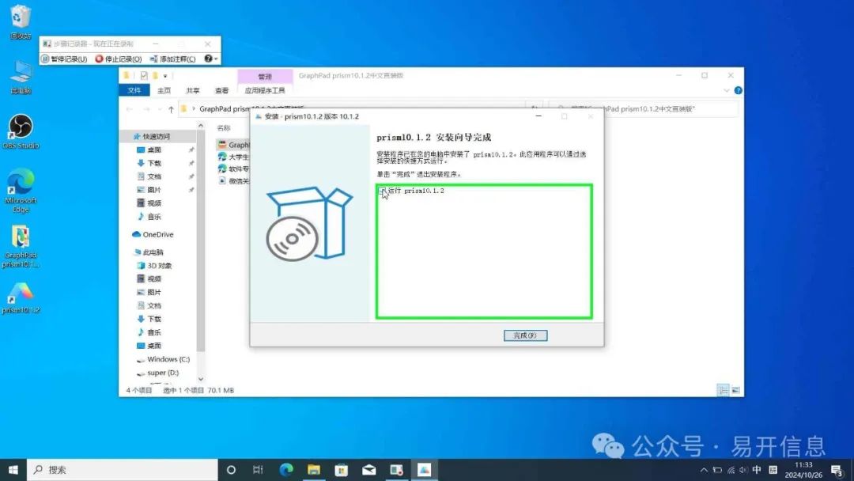
Task: Click 停止记录 in Steps Recorder
Action: [118, 59]
